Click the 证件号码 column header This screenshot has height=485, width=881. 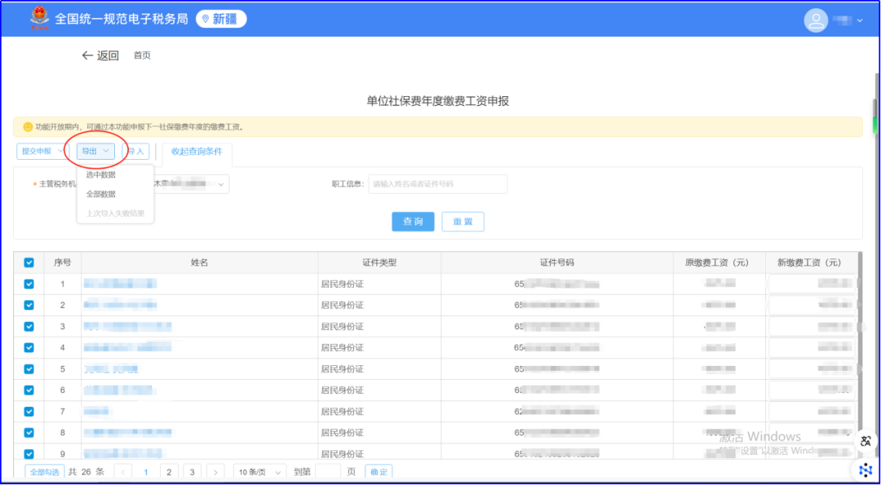click(x=557, y=262)
